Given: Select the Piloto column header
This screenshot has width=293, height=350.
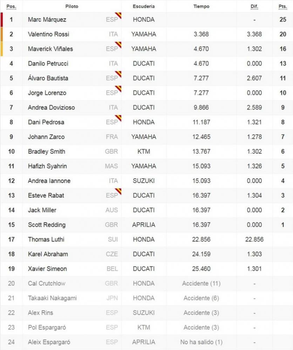Looking at the screenshot, I should [x=72, y=6].
